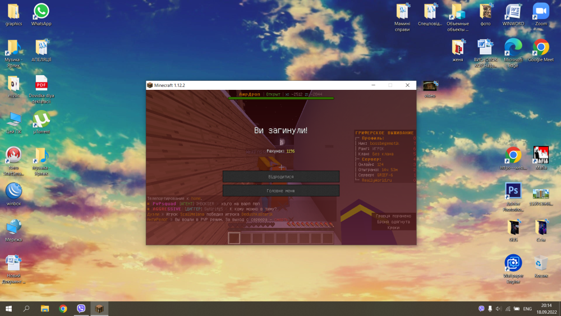Open Мережа network icon
This screenshot has width=561, height=316.
tap(13, 231)
